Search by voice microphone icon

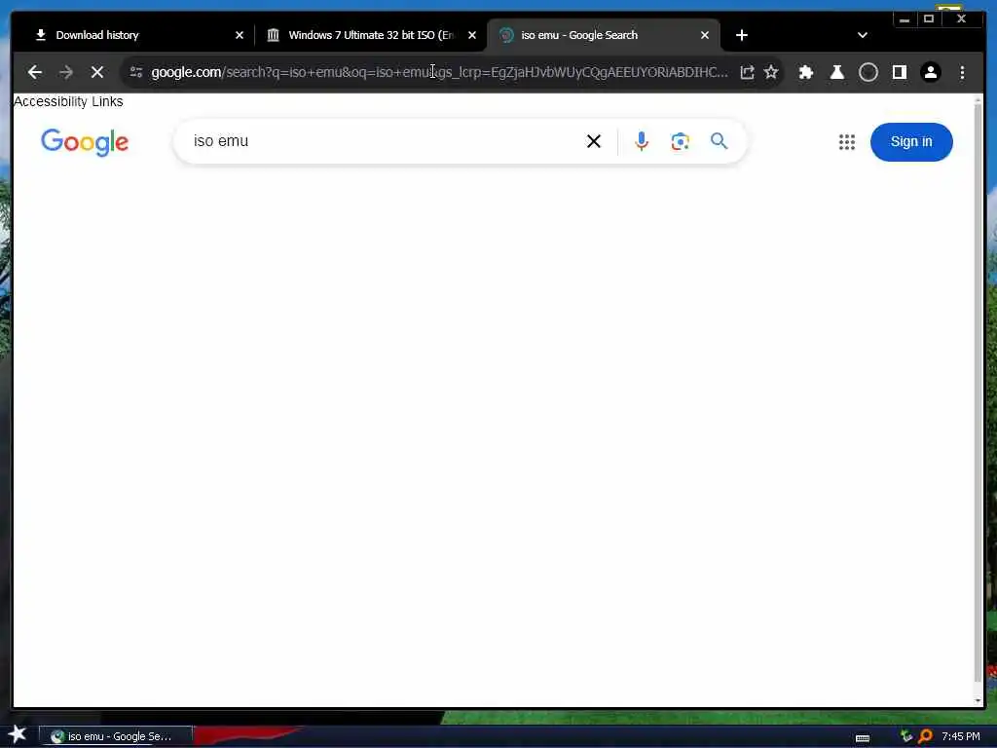642,141
